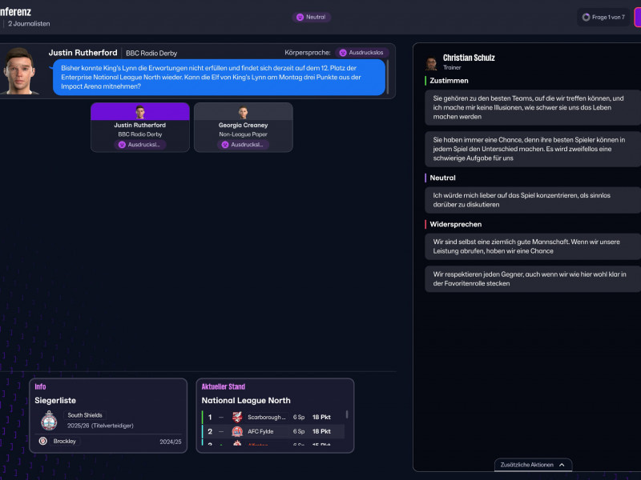The height and width of the screenshot is (480, 641).
Task: Toggle the Ausdruckslos badge on Georgia Creaney's card
Action: (243, 146)
